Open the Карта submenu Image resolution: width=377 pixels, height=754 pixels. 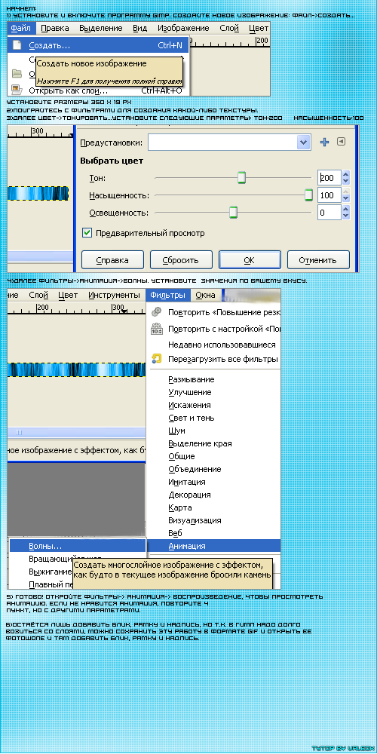click(180, 507)
